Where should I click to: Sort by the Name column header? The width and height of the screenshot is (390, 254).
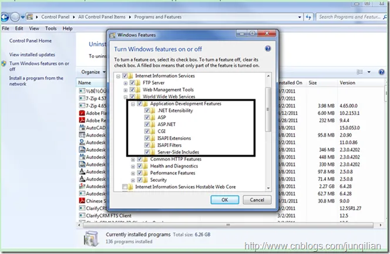coord(92,83)
